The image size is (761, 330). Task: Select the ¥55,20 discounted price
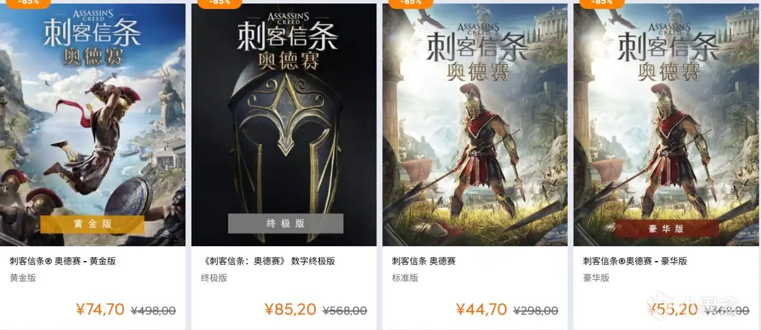tap(673, 309)
